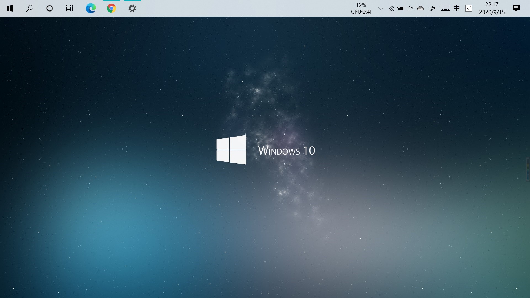This screenshot has width=530, height=298.
Task: Switch to Google Chrome on the taskbar
Action: pos(112,8)
